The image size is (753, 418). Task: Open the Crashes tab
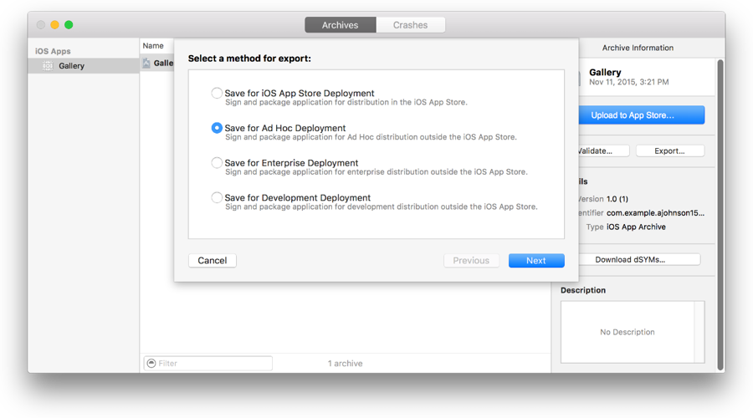(x=410, y=25)
